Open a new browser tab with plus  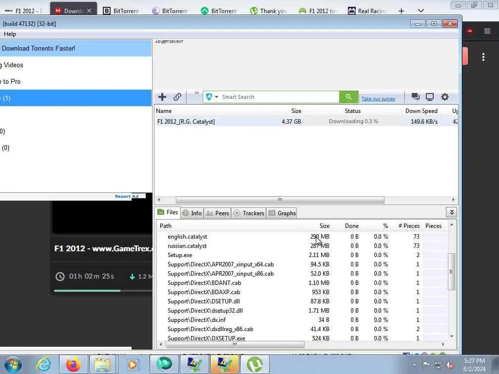pyautogui.click(x=402, y=11)
